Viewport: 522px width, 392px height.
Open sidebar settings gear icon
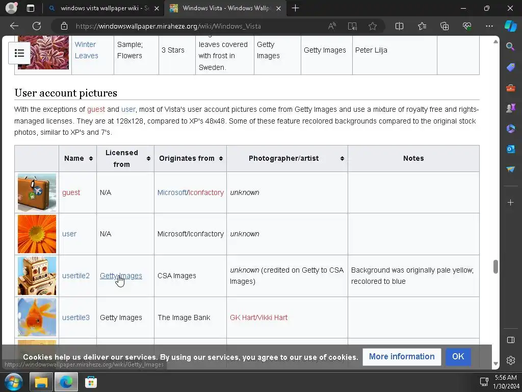tap(510, 360)
